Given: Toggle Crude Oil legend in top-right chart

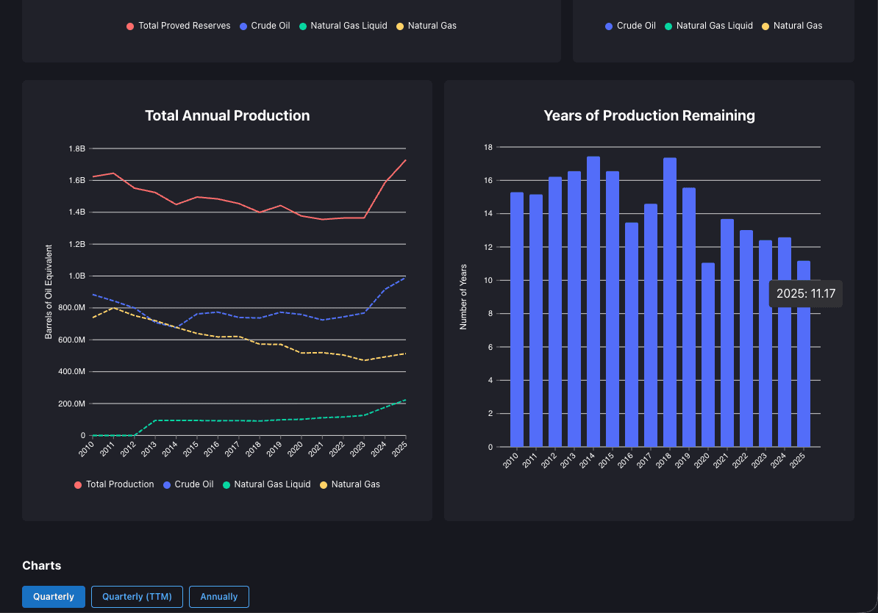Looking at the screenshot, I should coord(630,26).
